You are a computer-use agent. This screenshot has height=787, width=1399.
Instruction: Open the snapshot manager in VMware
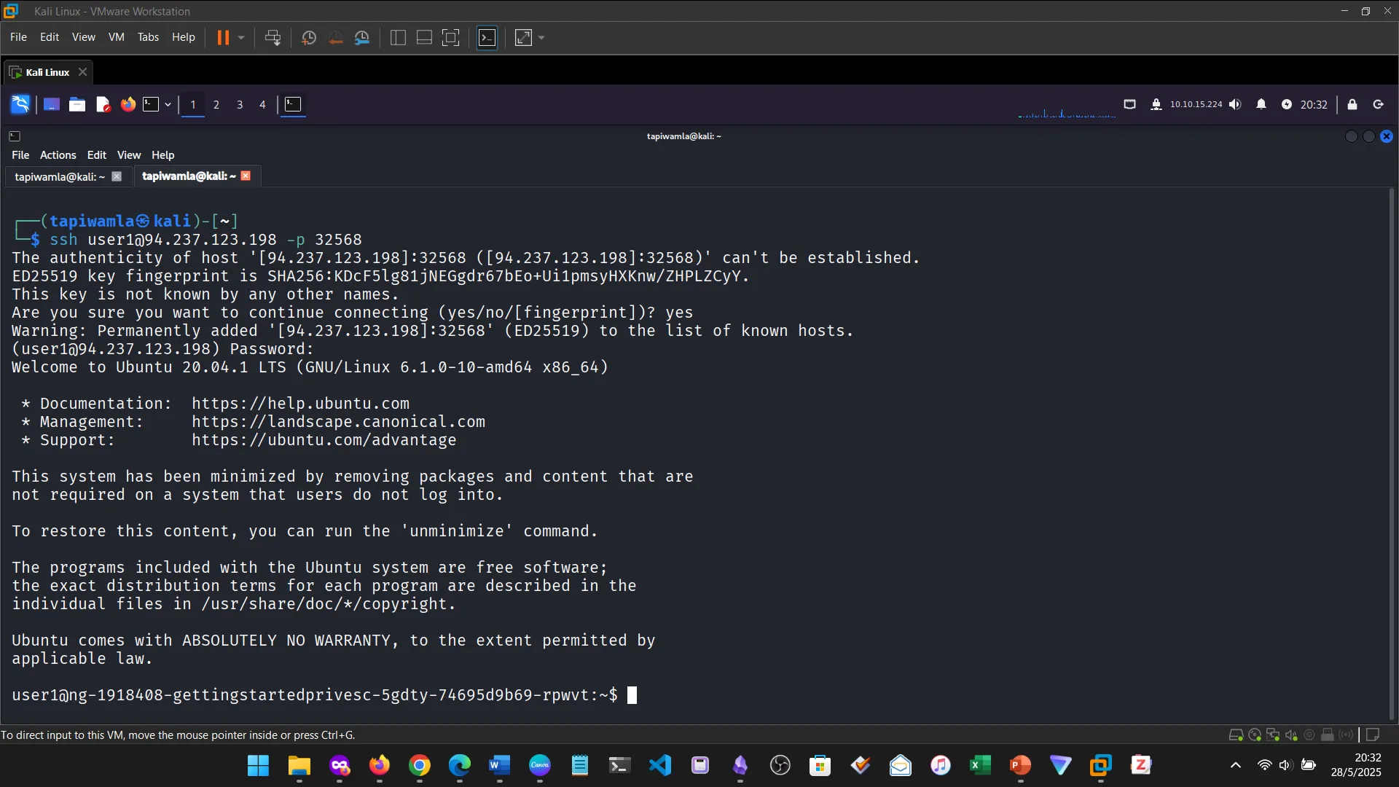362,37
